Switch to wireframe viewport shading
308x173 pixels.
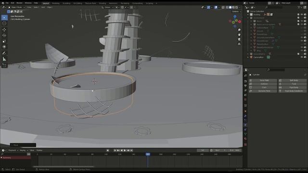(x=227, y=7)
